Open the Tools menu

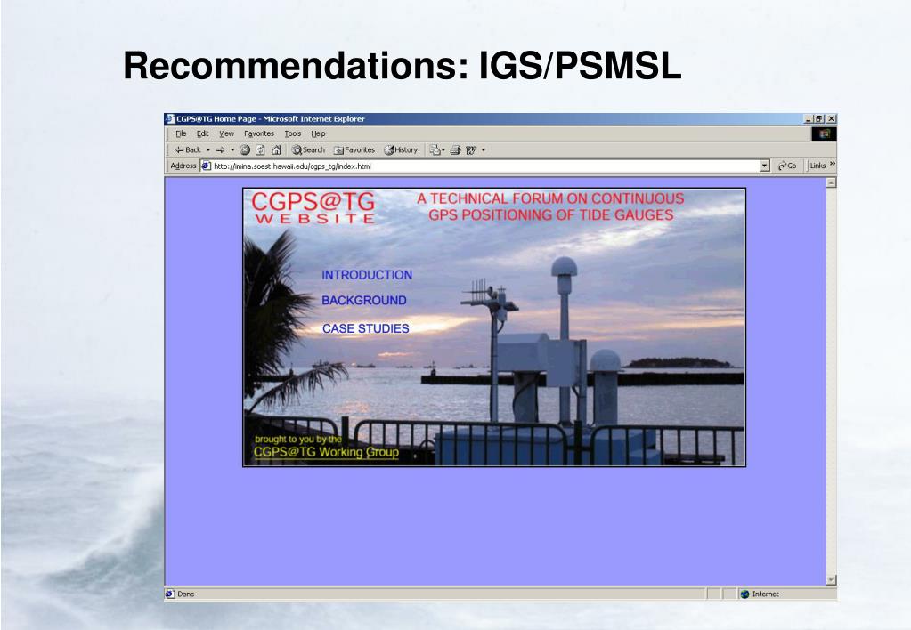[x=293, y=133]
